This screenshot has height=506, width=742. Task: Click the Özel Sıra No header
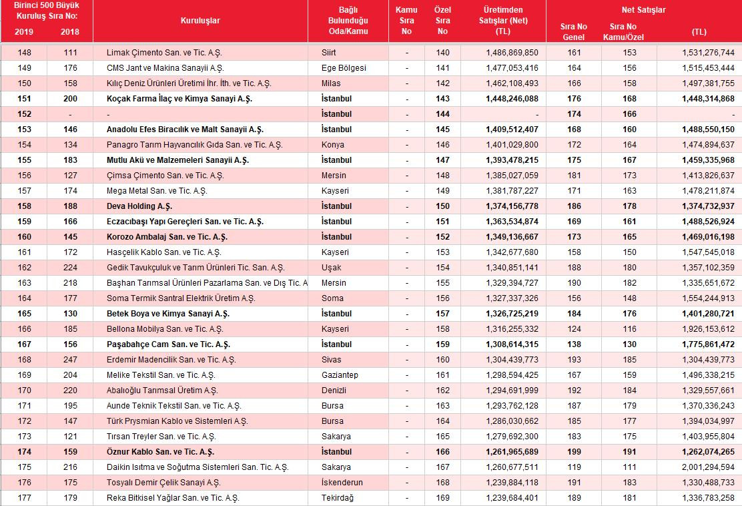(442, 20)
